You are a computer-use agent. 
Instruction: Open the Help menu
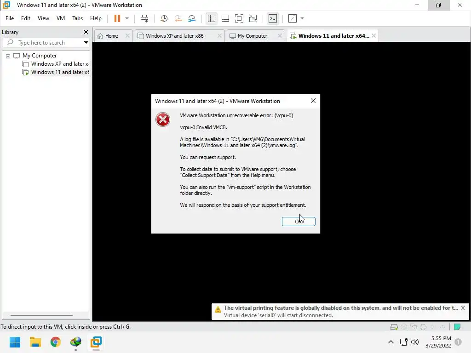[96, 18]
